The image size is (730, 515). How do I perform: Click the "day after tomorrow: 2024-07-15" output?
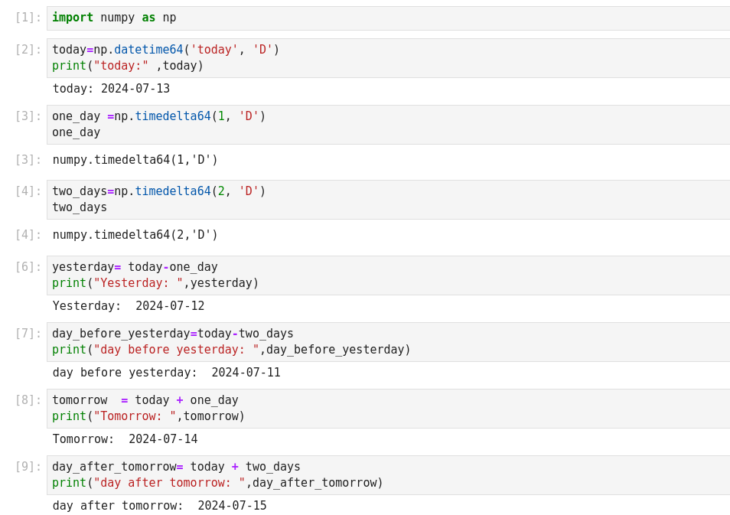pyautogui.click(x=159, y=506)
